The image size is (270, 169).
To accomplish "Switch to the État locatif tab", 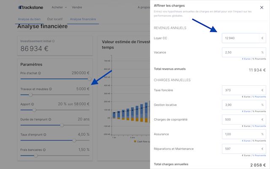I will pos(55,19).
